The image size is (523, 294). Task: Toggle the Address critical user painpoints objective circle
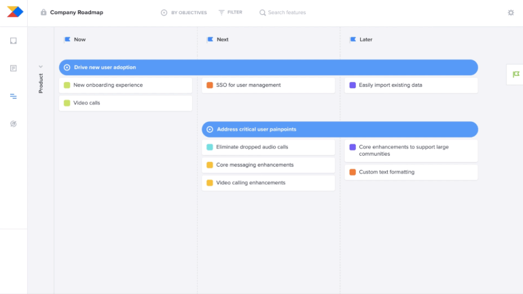210,129
